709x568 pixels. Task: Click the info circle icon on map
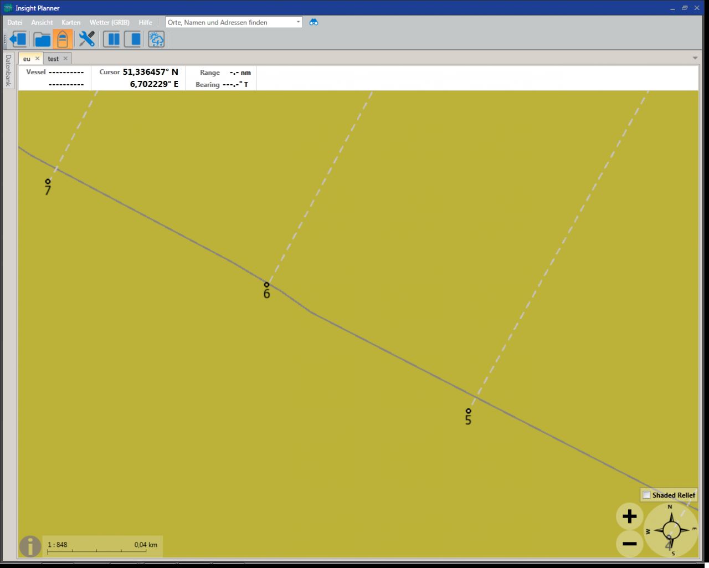click(30, 546)
